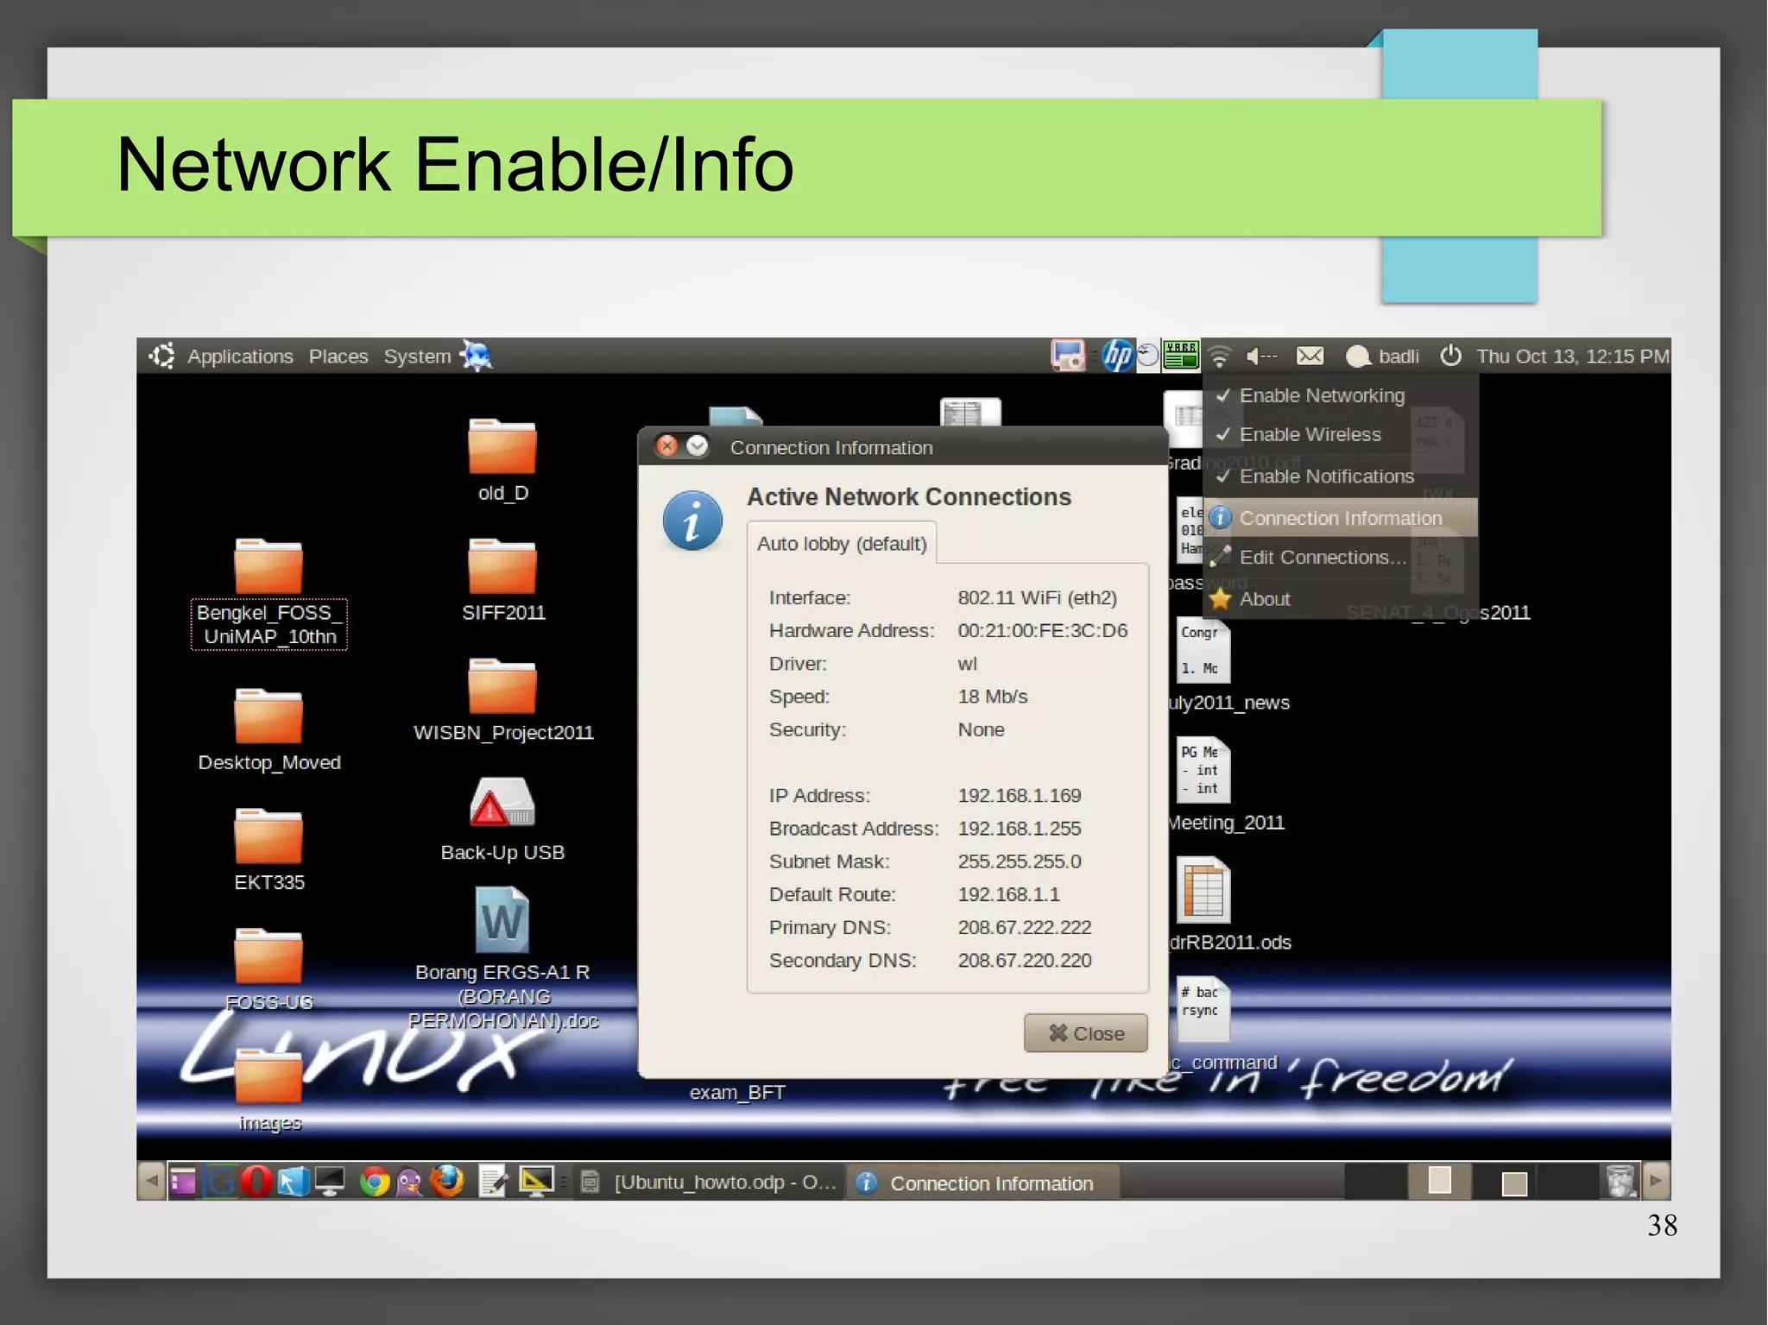Click the Interface value 802.11 WiFi (eth2)
Image resolution: width=1768 pixels, height=1325 pixels.
coord(1037,597)
